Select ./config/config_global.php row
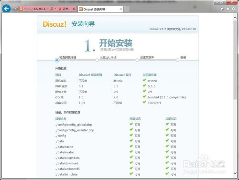The height and width of the screenshot is (180, 239). [116, 125]
